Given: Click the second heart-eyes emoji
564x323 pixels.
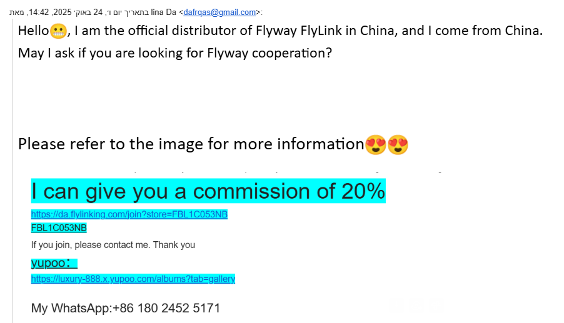Looking at the screenshot, I should [398, 145].
